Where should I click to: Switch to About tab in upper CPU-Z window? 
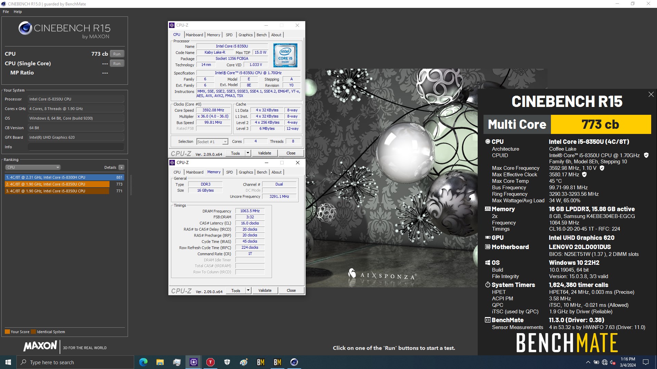[276, 35]
